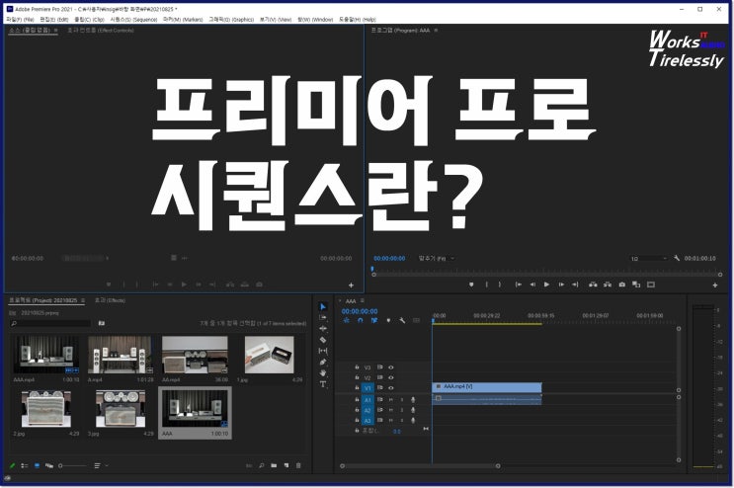
Task: Select the Track Select Forward tool
Action: point(323,318)
